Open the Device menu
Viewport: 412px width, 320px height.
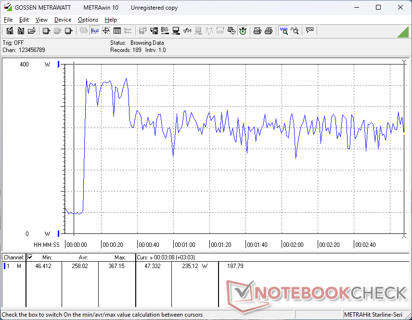(x=63, y=20)
